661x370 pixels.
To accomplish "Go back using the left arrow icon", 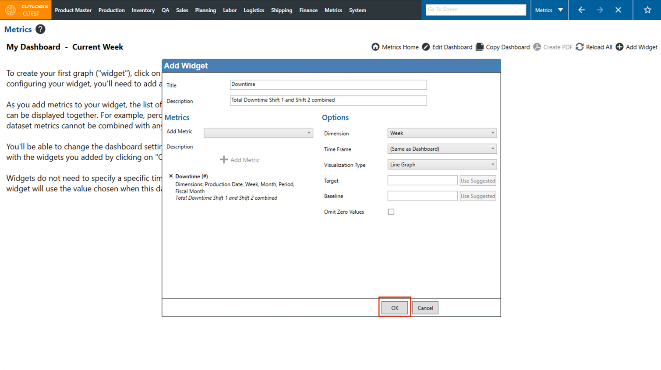I will (x=581, y=10).
